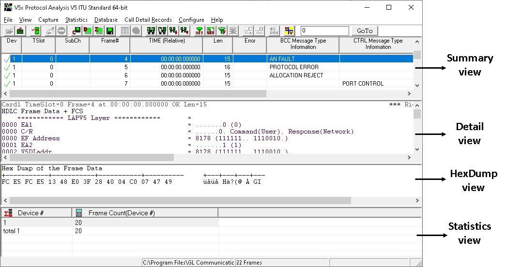Open the Statistics menu
506x267 pixels.
click(x=77, y=20)
